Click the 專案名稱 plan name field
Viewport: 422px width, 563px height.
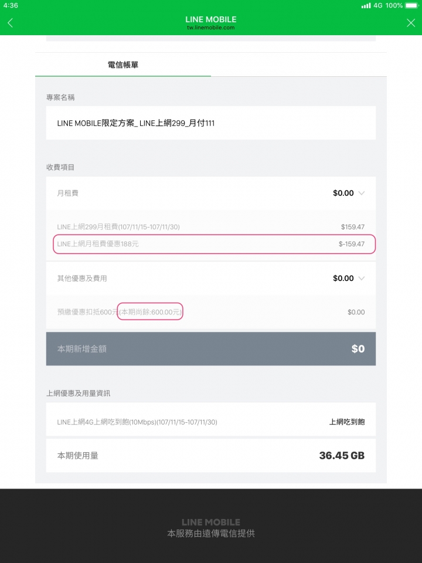tap(211, 123)
